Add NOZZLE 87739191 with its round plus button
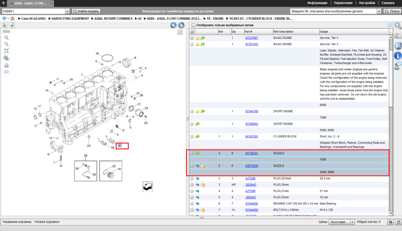402x231 pixels. coord(192,153)
